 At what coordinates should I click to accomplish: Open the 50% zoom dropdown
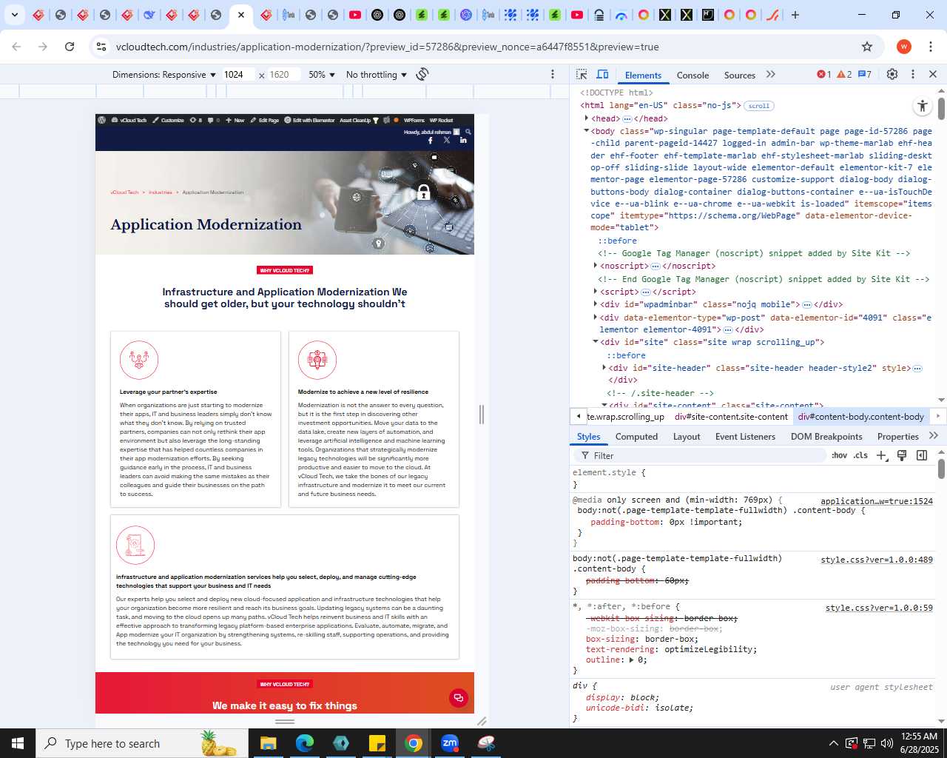click(x=322, y=75)
